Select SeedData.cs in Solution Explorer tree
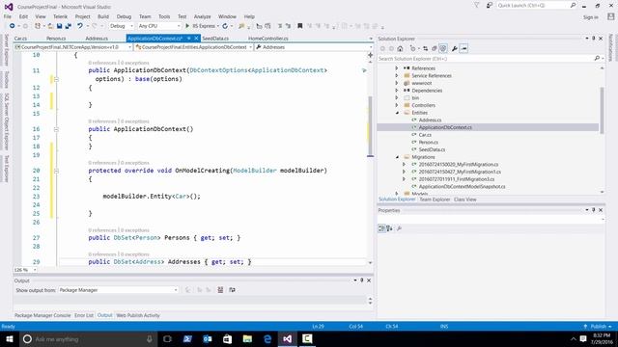The image size is (618, 347). (432, 150)
